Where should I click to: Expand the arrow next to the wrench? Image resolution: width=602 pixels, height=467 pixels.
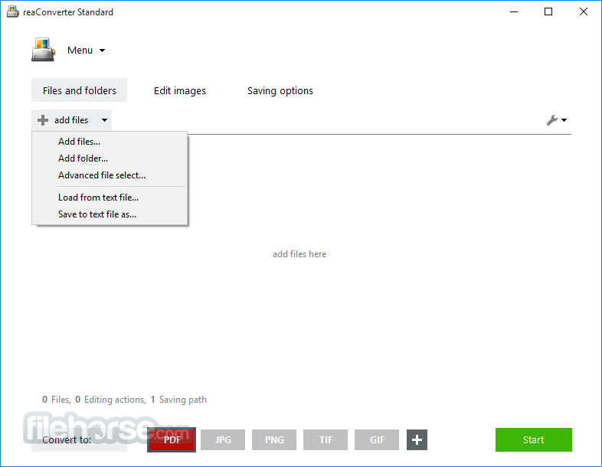tap(564, 120)
